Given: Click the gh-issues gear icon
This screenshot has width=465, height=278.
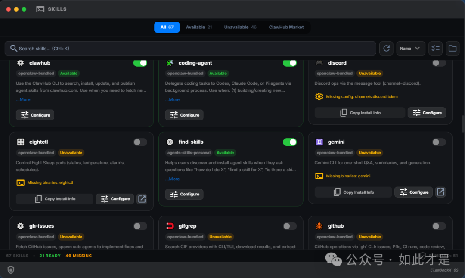Looking at the screenshot, I should click(x=21, y=226).
